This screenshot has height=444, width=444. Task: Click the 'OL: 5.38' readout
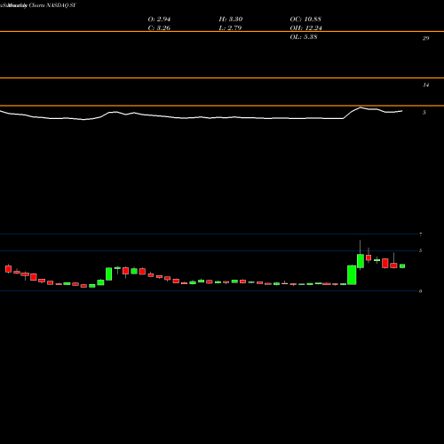[x=304, y=37]
